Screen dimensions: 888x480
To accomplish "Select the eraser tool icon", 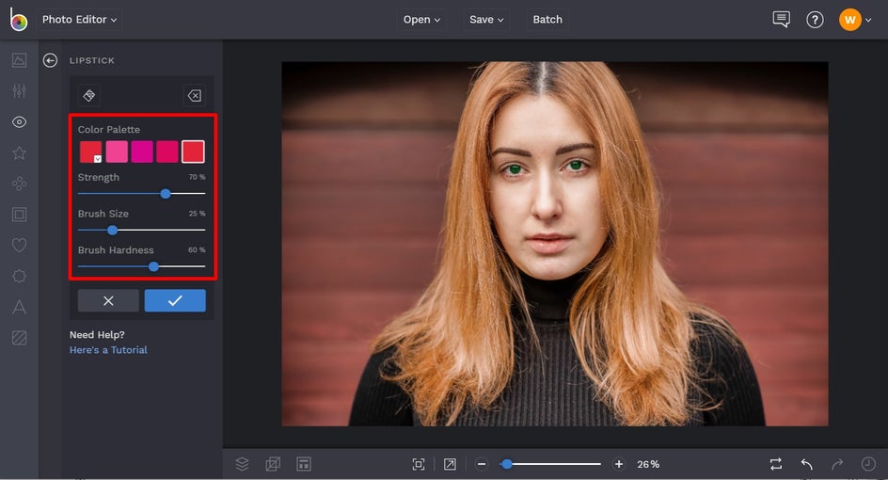I will point(193,95).
